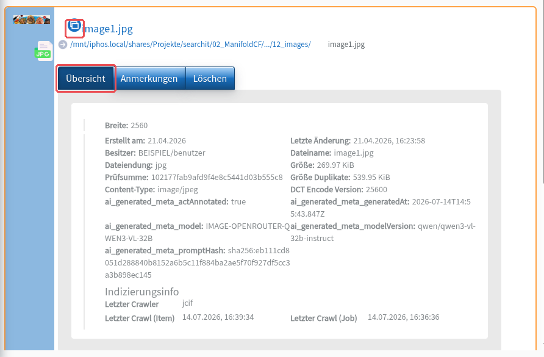Click the Dateiendung value jpg
The image size is (544, 357).
(x=161, y=165)
